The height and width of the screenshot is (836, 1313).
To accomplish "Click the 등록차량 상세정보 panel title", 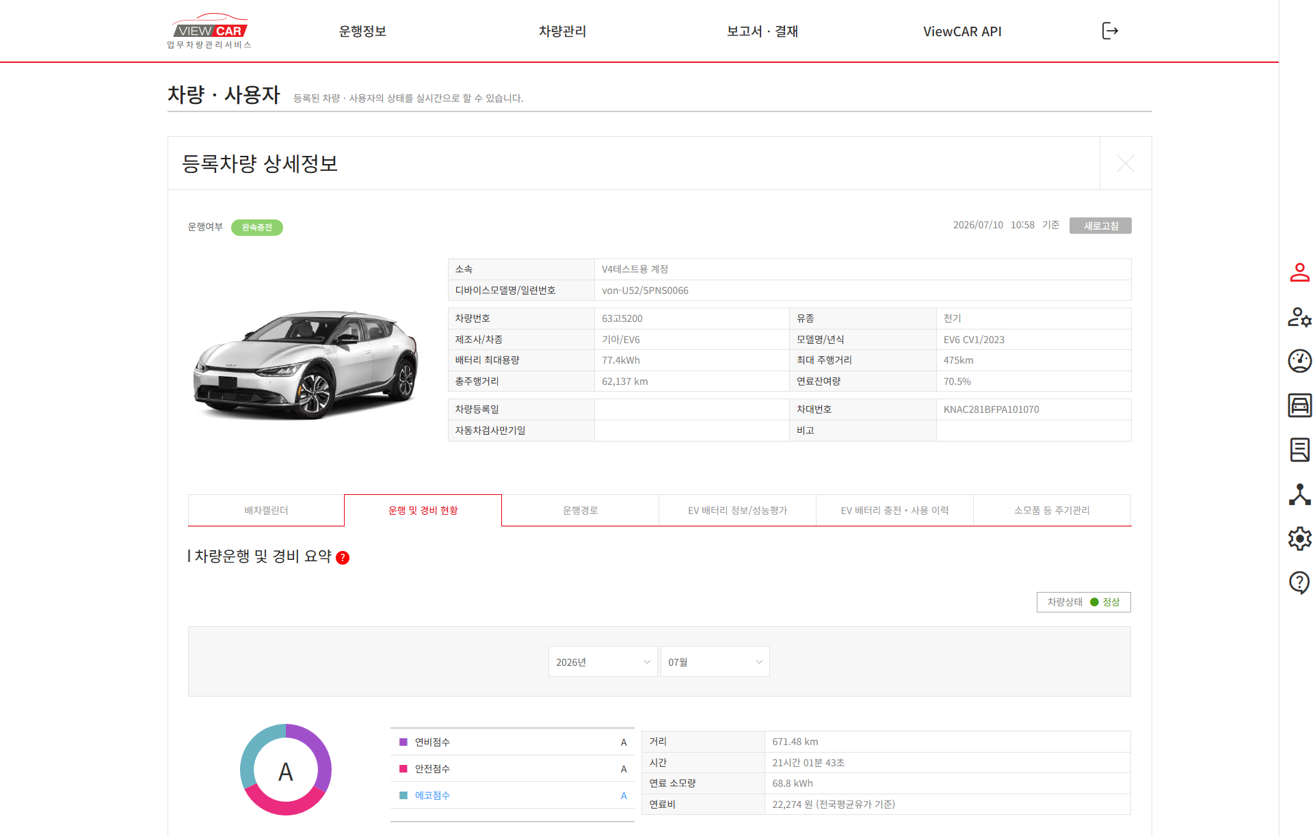I will (260, 163).
